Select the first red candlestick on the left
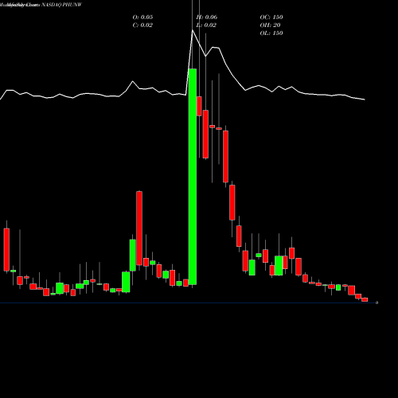The image size is (398, 398). point(6,249)
